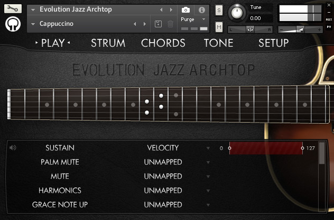Open the SETUP tab

(274, 43)
